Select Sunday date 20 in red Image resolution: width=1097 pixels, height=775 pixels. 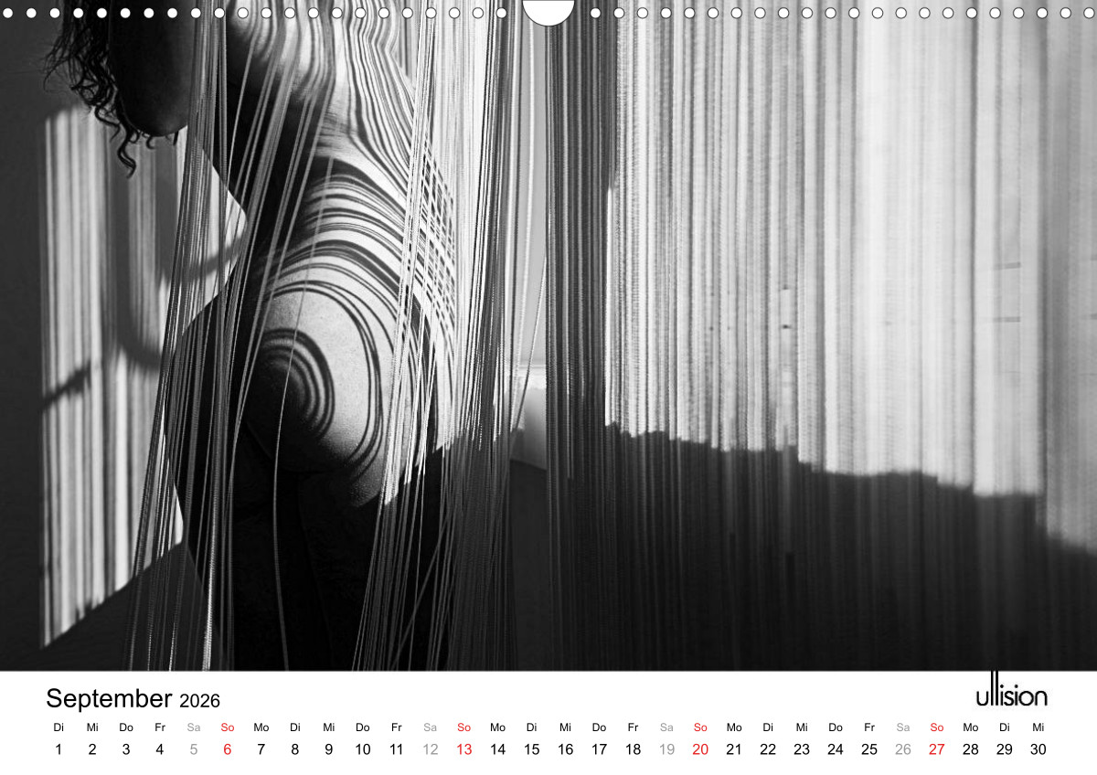pyautogui.click(x=701, y=749)
